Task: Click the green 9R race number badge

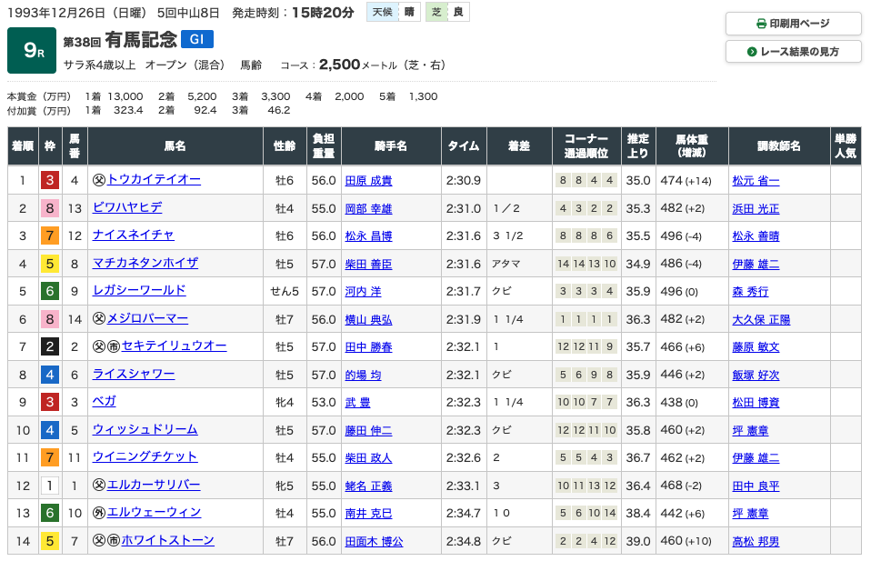Action: pyautogui.click(x=32, y=52)
